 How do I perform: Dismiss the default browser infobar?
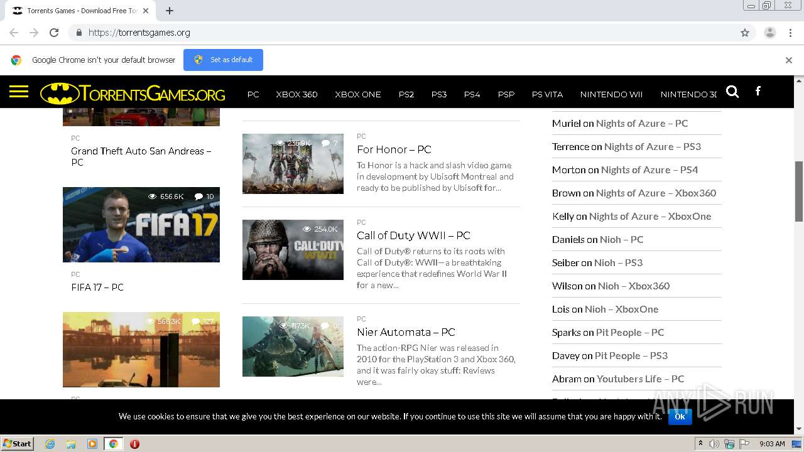[789, 60]
